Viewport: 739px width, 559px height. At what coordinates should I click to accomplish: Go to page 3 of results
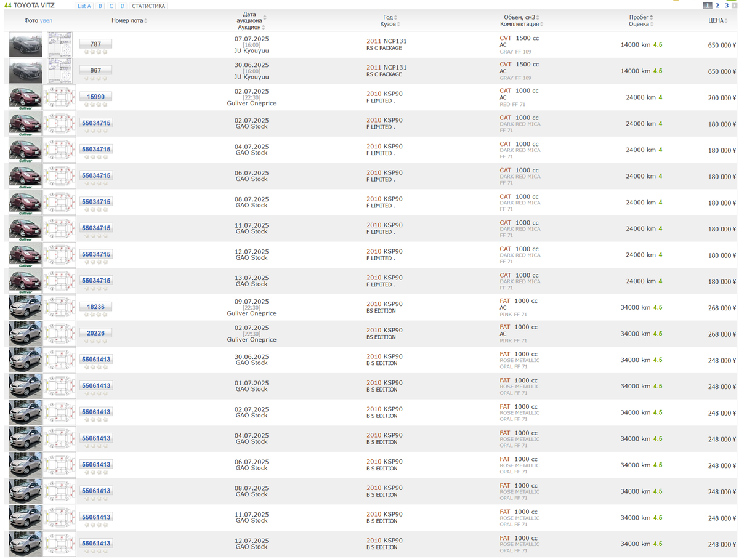pos(727,6)
